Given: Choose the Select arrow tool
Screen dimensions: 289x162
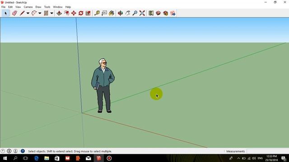Looking at the screenshot, I should (x=5, y=13).
